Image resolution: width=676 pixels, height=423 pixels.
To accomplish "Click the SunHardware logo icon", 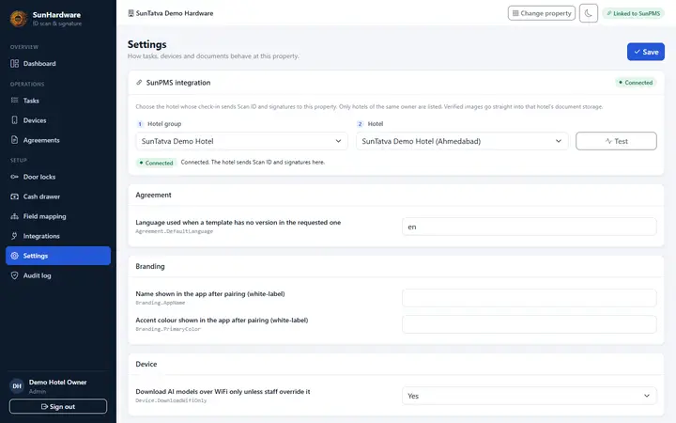I will [x=19, y=19].
